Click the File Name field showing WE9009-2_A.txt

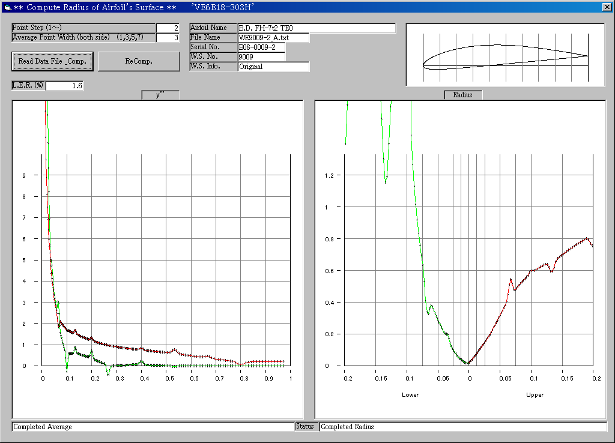coord(273,38)
